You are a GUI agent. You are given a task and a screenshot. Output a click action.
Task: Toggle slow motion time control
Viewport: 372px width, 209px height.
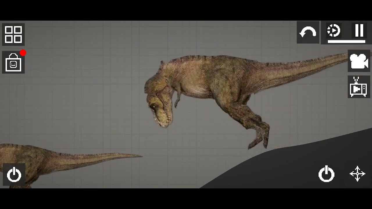[334, 30]
